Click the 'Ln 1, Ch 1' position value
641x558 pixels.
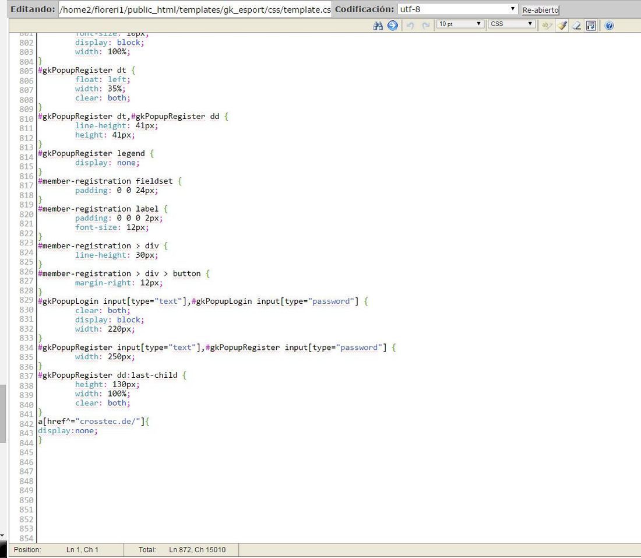[x=82, y=550]
